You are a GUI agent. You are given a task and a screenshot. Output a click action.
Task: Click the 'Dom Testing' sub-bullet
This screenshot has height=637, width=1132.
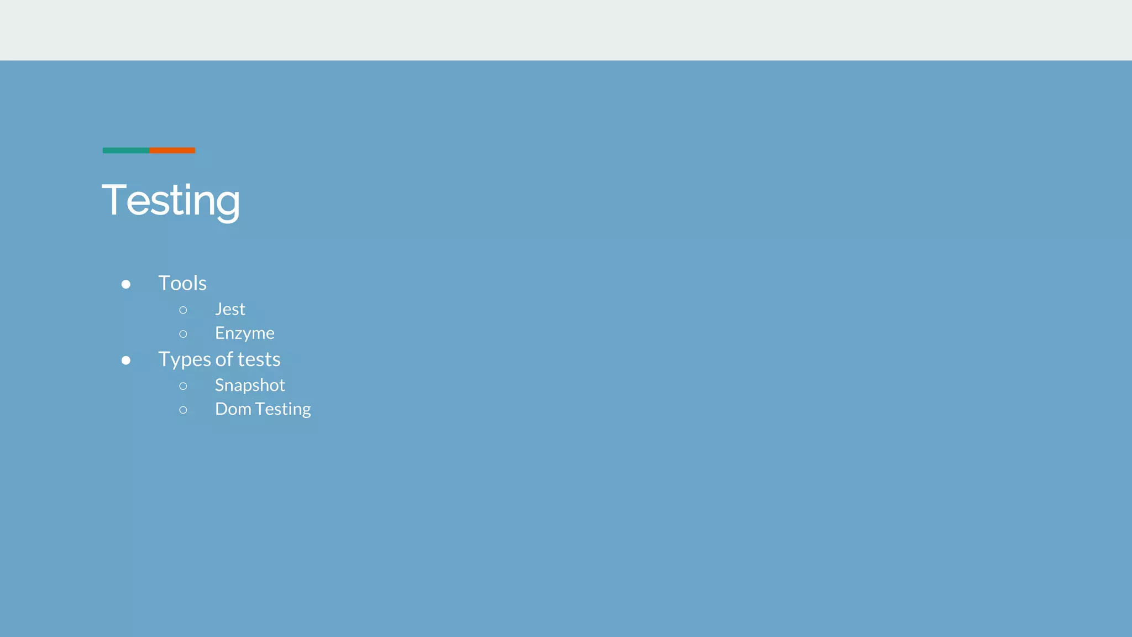click(x=263, y=409)
